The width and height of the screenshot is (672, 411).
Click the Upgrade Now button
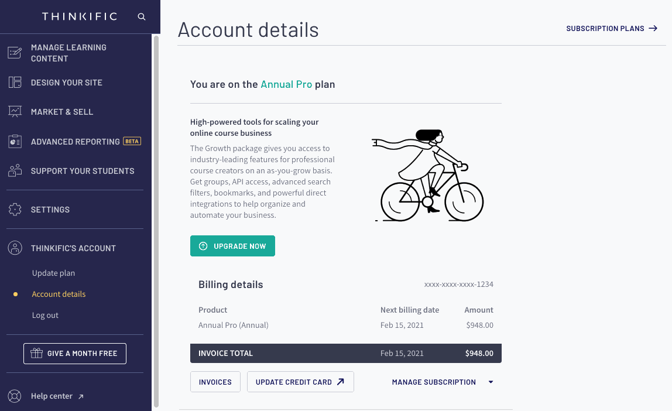click(x=232, y=246)
